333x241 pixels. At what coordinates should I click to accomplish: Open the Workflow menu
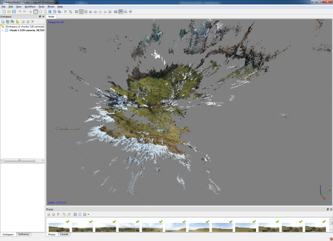(x=30, y=7)
